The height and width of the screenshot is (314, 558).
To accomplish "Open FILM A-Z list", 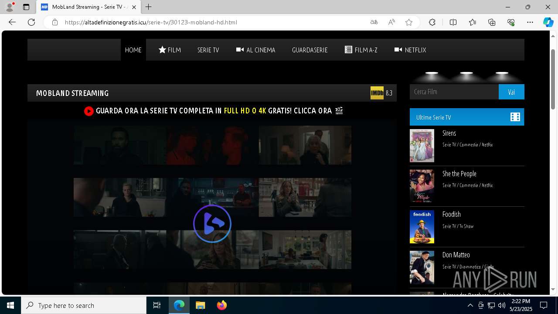I will 361,50.
